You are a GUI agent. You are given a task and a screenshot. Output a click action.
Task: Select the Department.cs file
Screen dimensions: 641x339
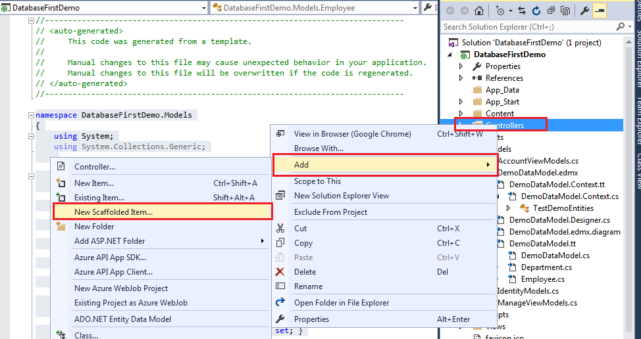(x=546, y=267)
